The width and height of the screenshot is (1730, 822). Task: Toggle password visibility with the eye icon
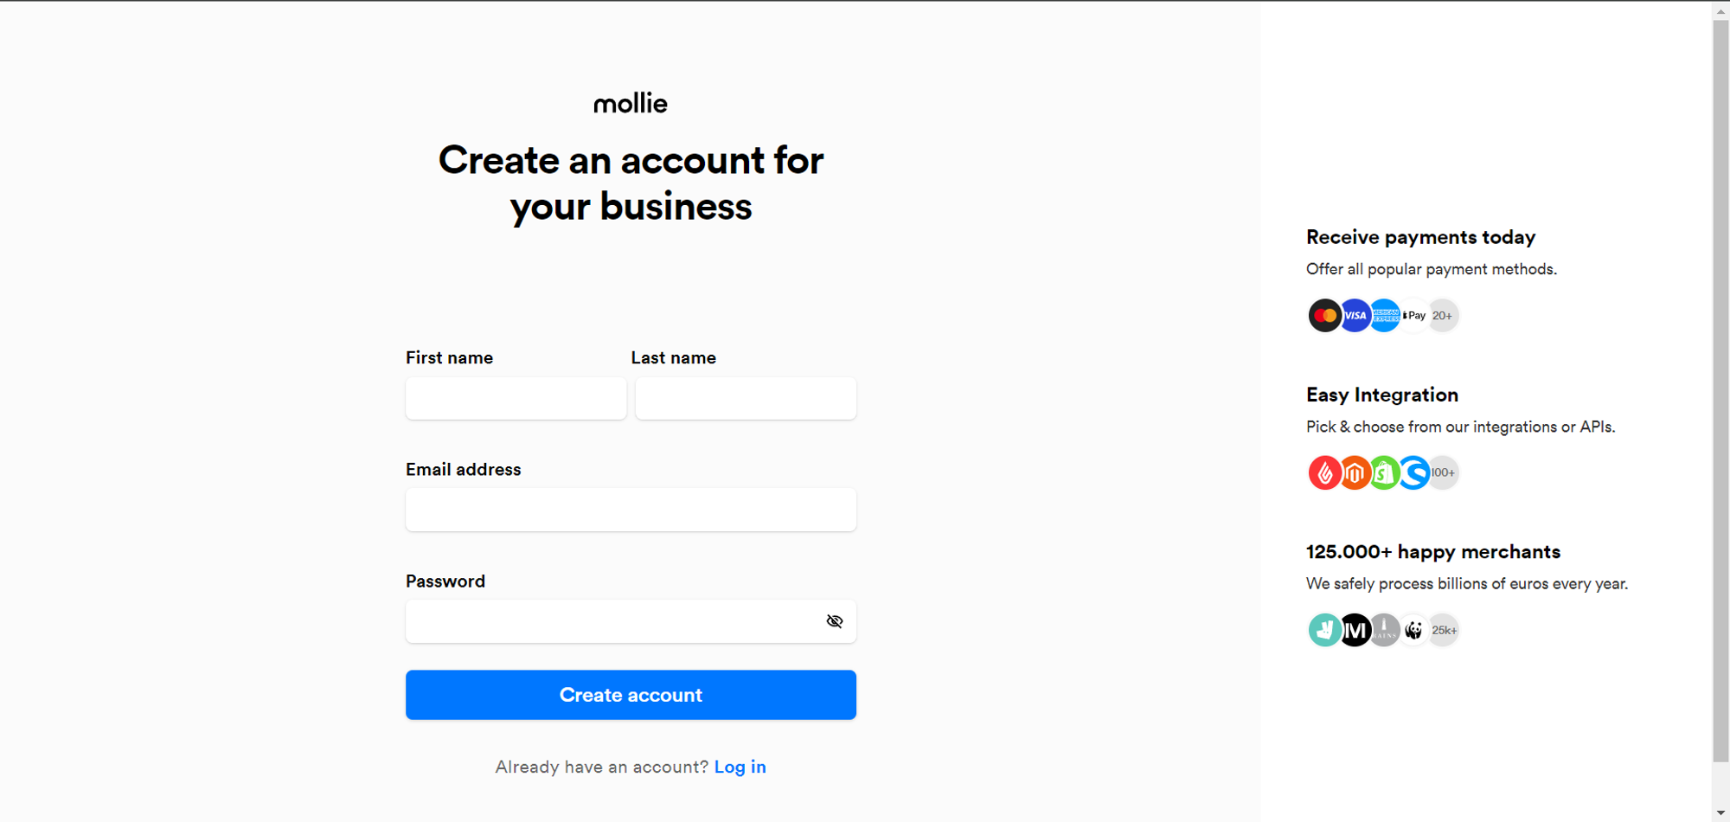tap(834, 620)
